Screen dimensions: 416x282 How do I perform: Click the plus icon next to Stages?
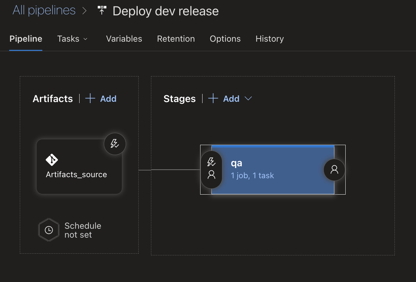click(213, 99)
